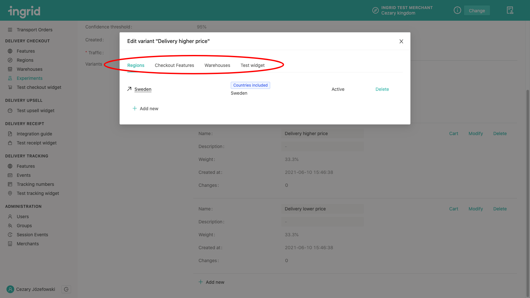The image size is (530, 298).
Task: Click the Countries included tag
Action: 250,85
